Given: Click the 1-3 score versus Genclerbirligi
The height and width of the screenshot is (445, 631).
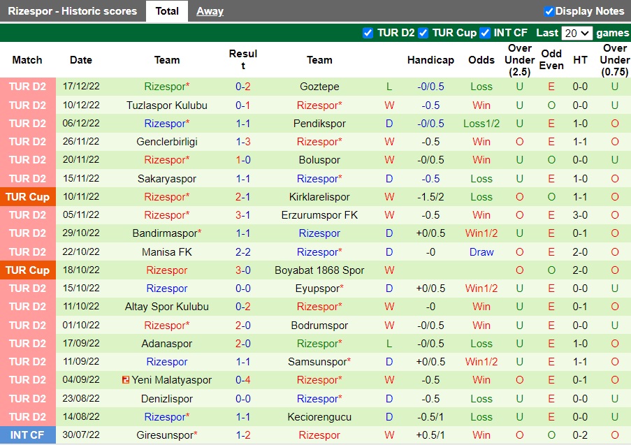Looking at the screenshot, I should 243,142.
